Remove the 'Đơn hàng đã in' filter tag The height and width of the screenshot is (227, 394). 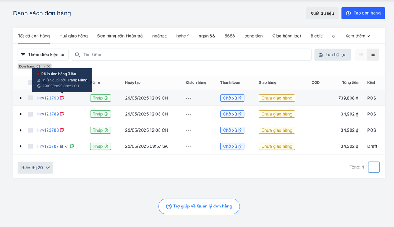[48, 66]
